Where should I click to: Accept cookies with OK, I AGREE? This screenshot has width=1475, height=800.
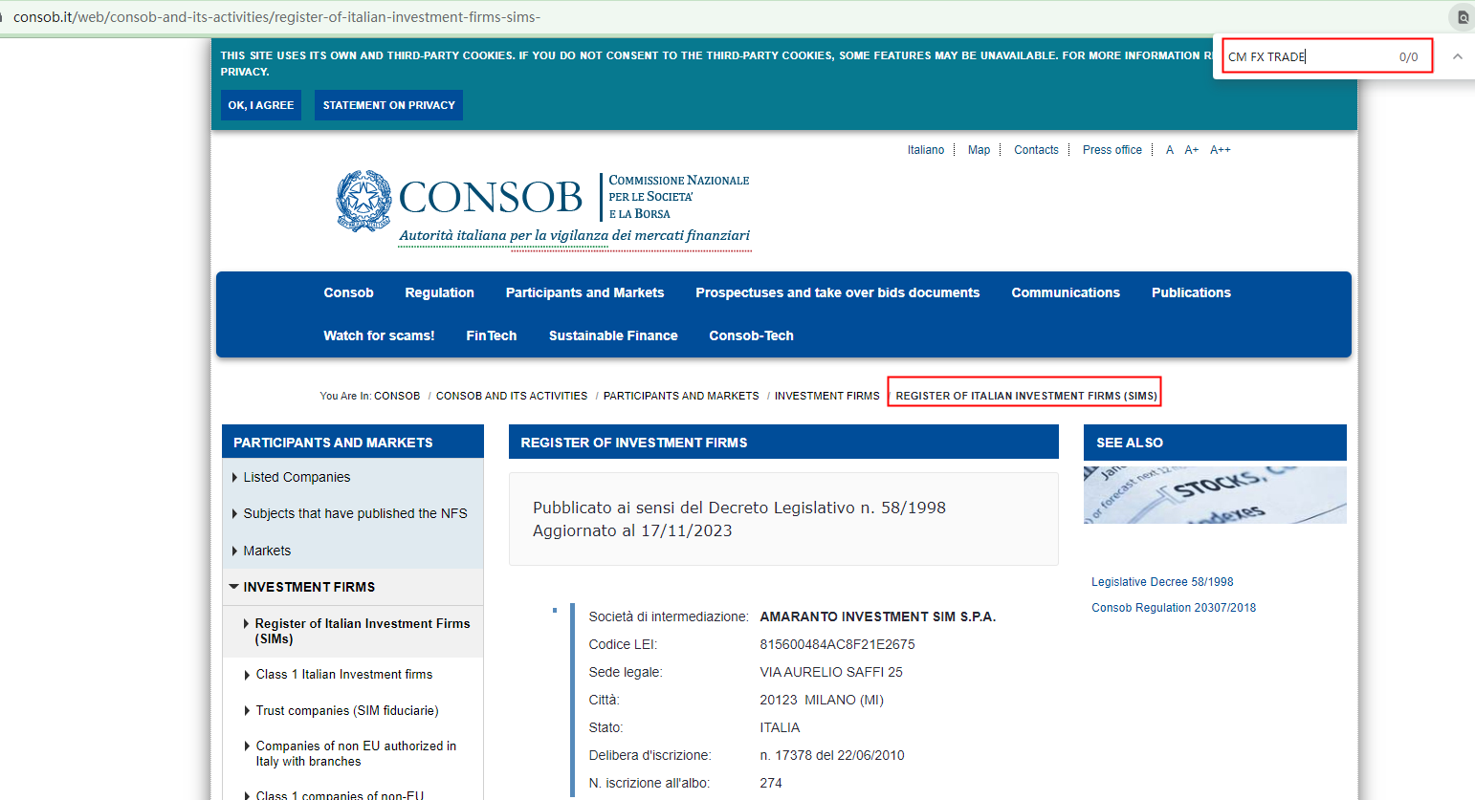(261, 105)
